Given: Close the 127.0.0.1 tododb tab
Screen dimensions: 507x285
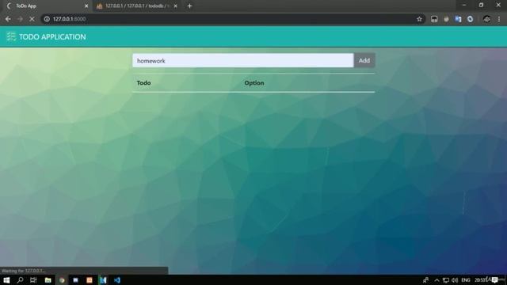Looking at the screenshot, I should click(176, 6).
